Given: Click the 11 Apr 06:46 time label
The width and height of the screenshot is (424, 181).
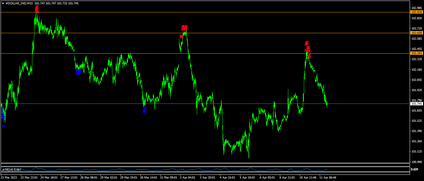Looking at the screenshot, I should tap(328, 178).
